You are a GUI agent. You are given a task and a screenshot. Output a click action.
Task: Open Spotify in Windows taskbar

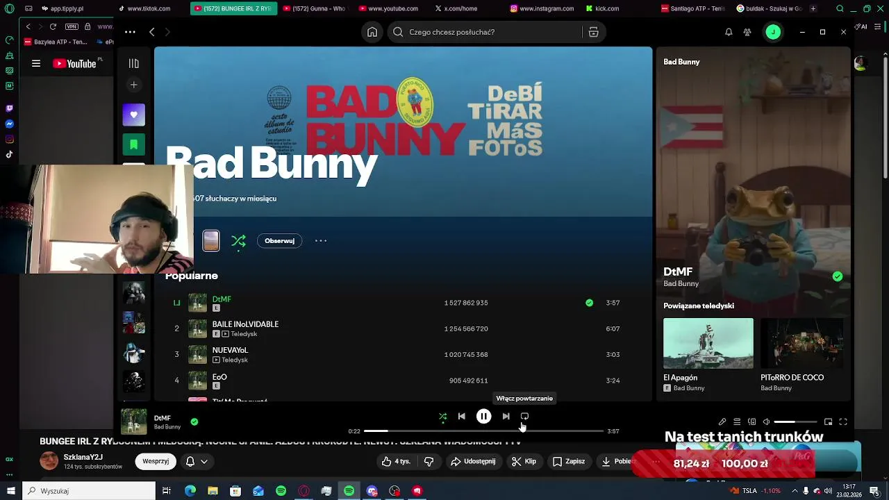coord(349,491)
